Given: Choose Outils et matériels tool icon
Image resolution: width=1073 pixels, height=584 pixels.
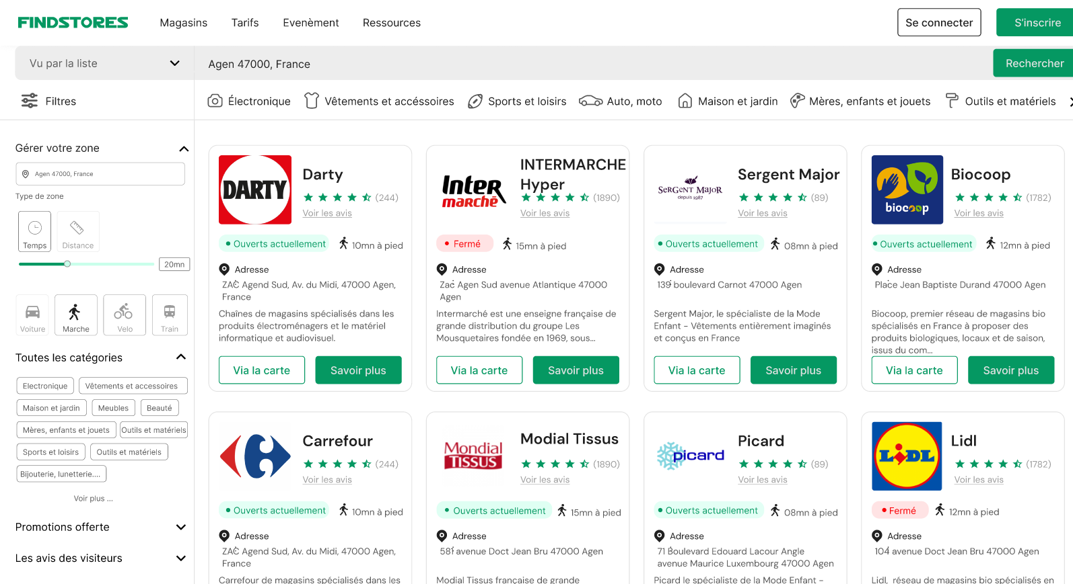Looking at the screenshot, I should (952, 101).
